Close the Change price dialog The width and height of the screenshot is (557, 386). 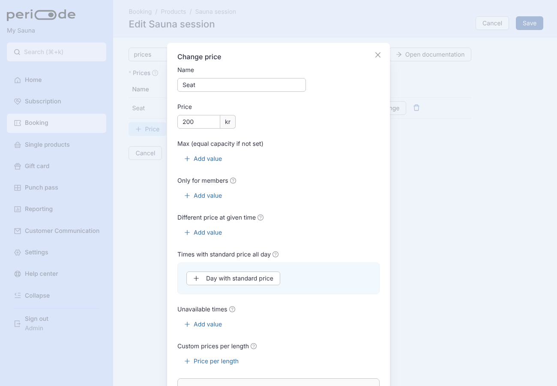point(378,55)
